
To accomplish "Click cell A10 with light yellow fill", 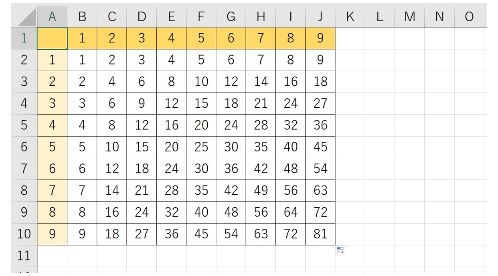I will [52, 234].
